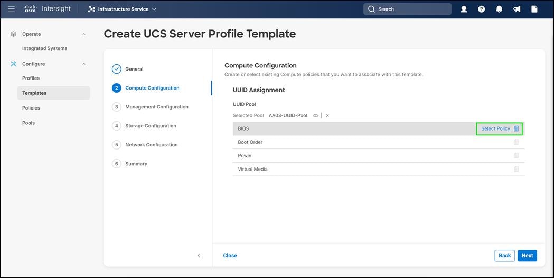The height and width of the screenshot is (278, 554).
Task: Select the Power policy row
Action: 379,155
